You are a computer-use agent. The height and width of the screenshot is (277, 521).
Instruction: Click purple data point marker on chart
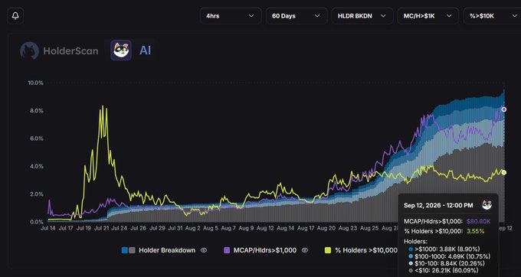[x=504, y=109]
